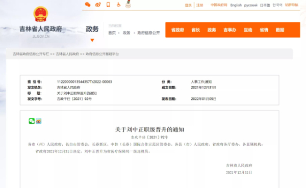
Task: Click the 政务 breadcrumb link
Action: 126,33
